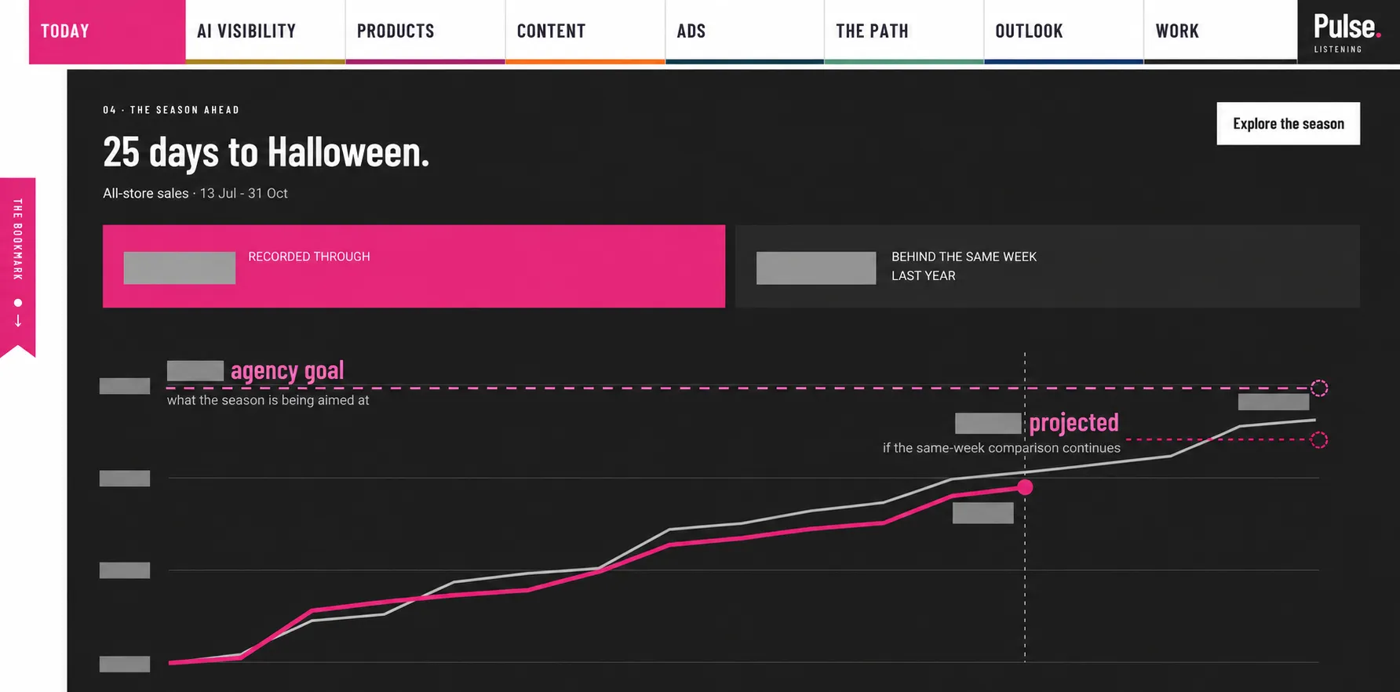Click the agency goal dashed circle marker
1400x692 pixels.
(1319, 388)
